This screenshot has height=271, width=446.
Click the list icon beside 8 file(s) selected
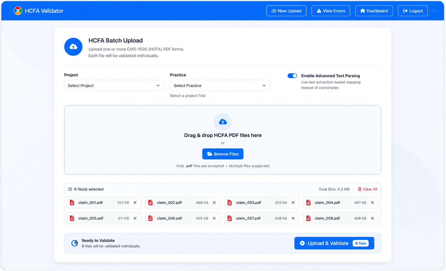70,189
